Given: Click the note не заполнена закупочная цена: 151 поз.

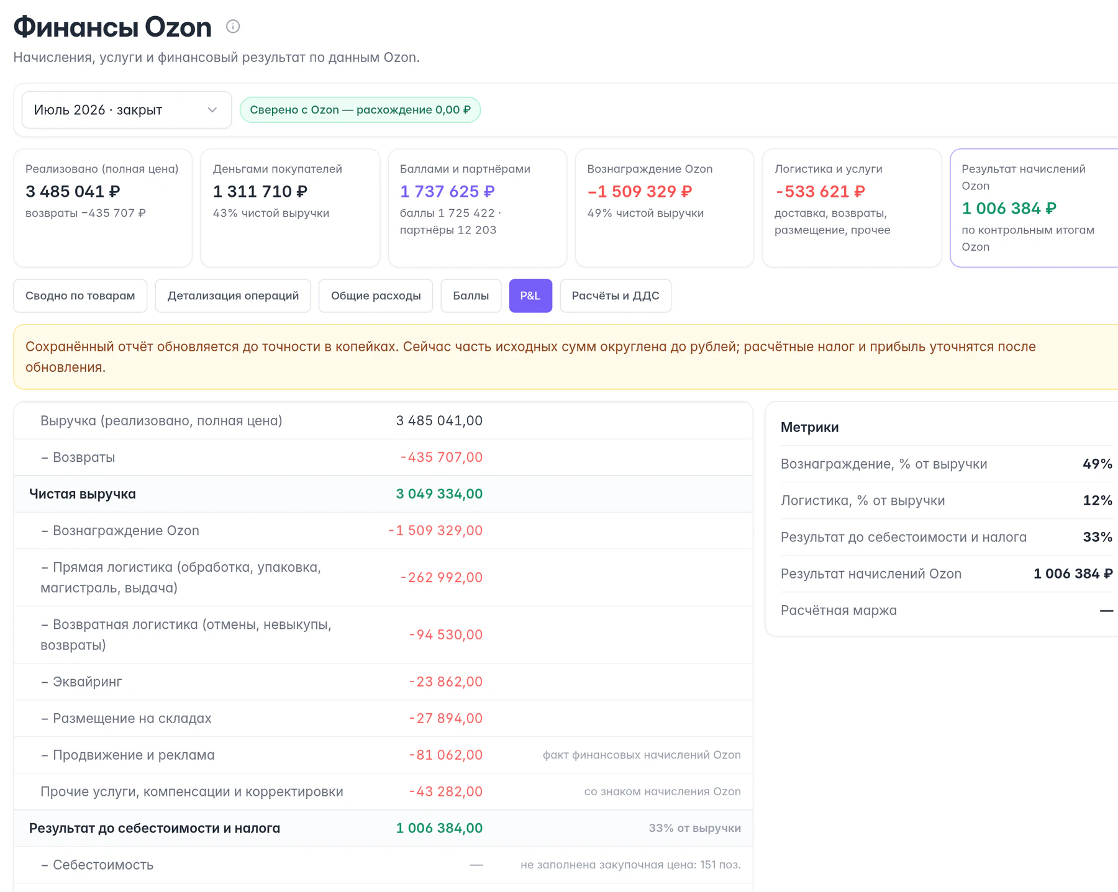Looking at the screenshot, I should 630,865.
